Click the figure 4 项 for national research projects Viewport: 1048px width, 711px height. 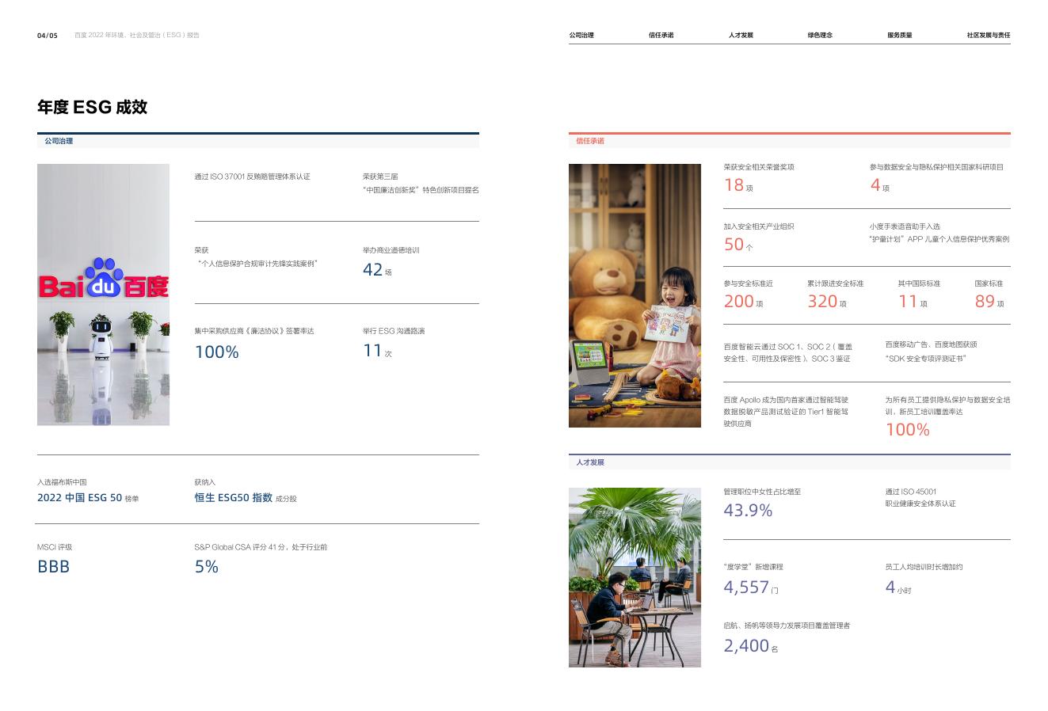tap(880, 185)
